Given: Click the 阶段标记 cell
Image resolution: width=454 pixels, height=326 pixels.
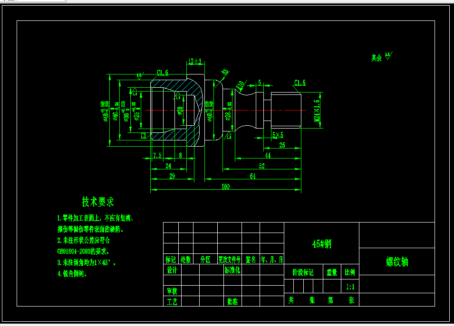Looking at the screenshot, I should point(303,272).
